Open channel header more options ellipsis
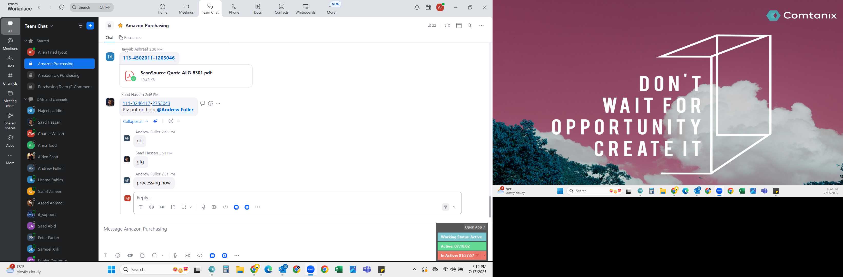 tap(481, 25)
